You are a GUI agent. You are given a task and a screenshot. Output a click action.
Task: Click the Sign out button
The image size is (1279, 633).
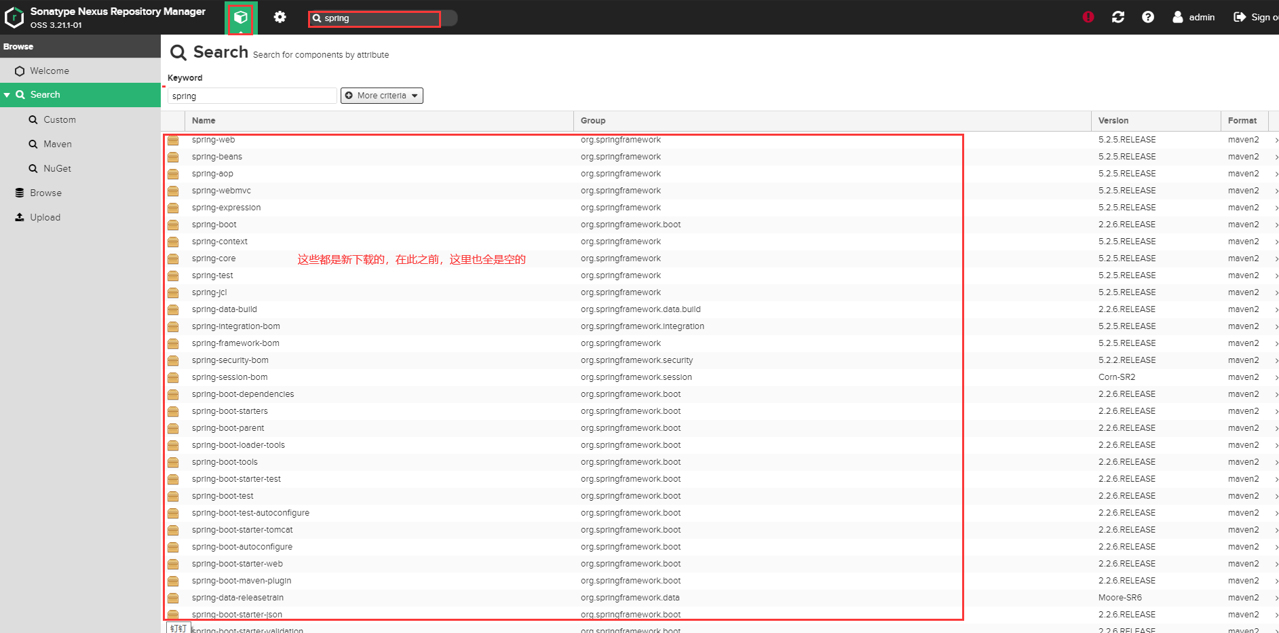(x=1255, y=17)
